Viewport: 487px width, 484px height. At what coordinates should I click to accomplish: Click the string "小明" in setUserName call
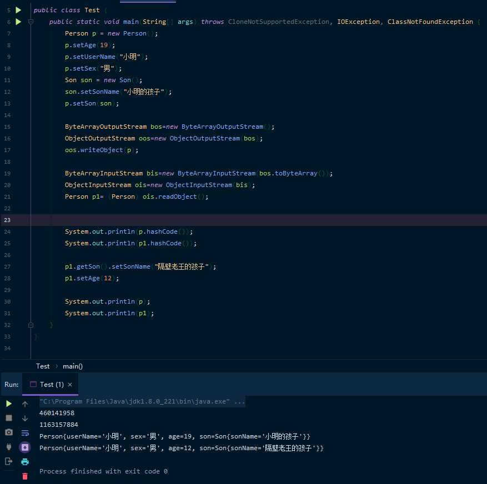click(x=130, y=57)
